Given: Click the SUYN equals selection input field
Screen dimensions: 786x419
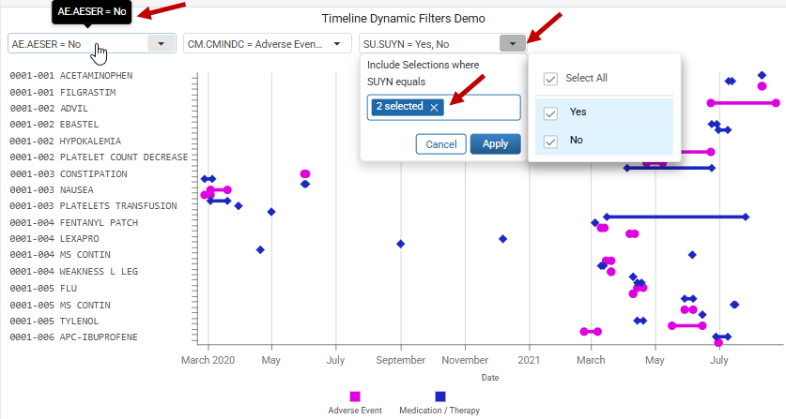Looking at the screenshot, I should (443, 107).
